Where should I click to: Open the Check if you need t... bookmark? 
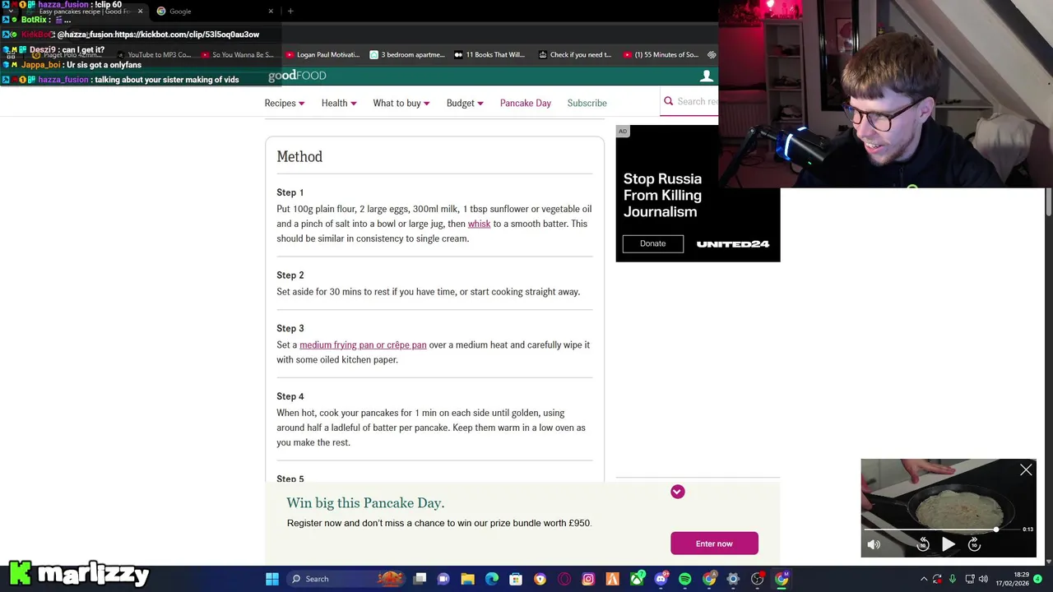575,55
